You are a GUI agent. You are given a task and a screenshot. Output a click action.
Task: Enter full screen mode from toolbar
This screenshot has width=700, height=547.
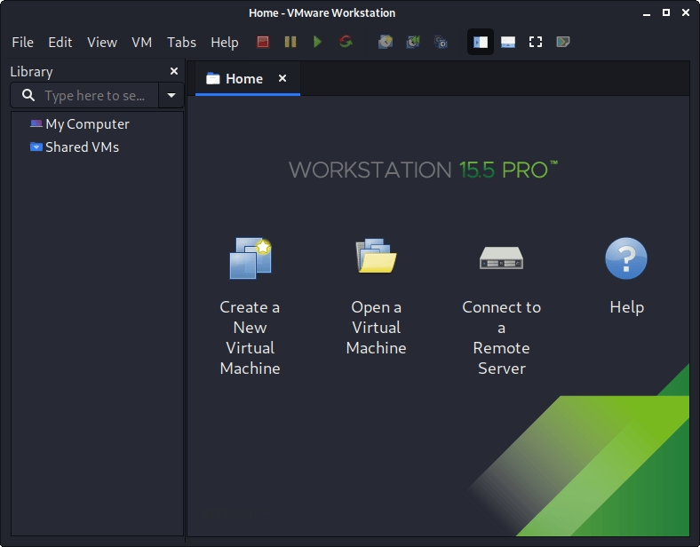tap(536, 42)
